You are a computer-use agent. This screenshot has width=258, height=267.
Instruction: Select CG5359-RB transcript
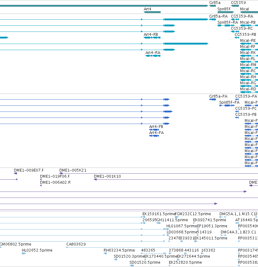tap(237, 38)
